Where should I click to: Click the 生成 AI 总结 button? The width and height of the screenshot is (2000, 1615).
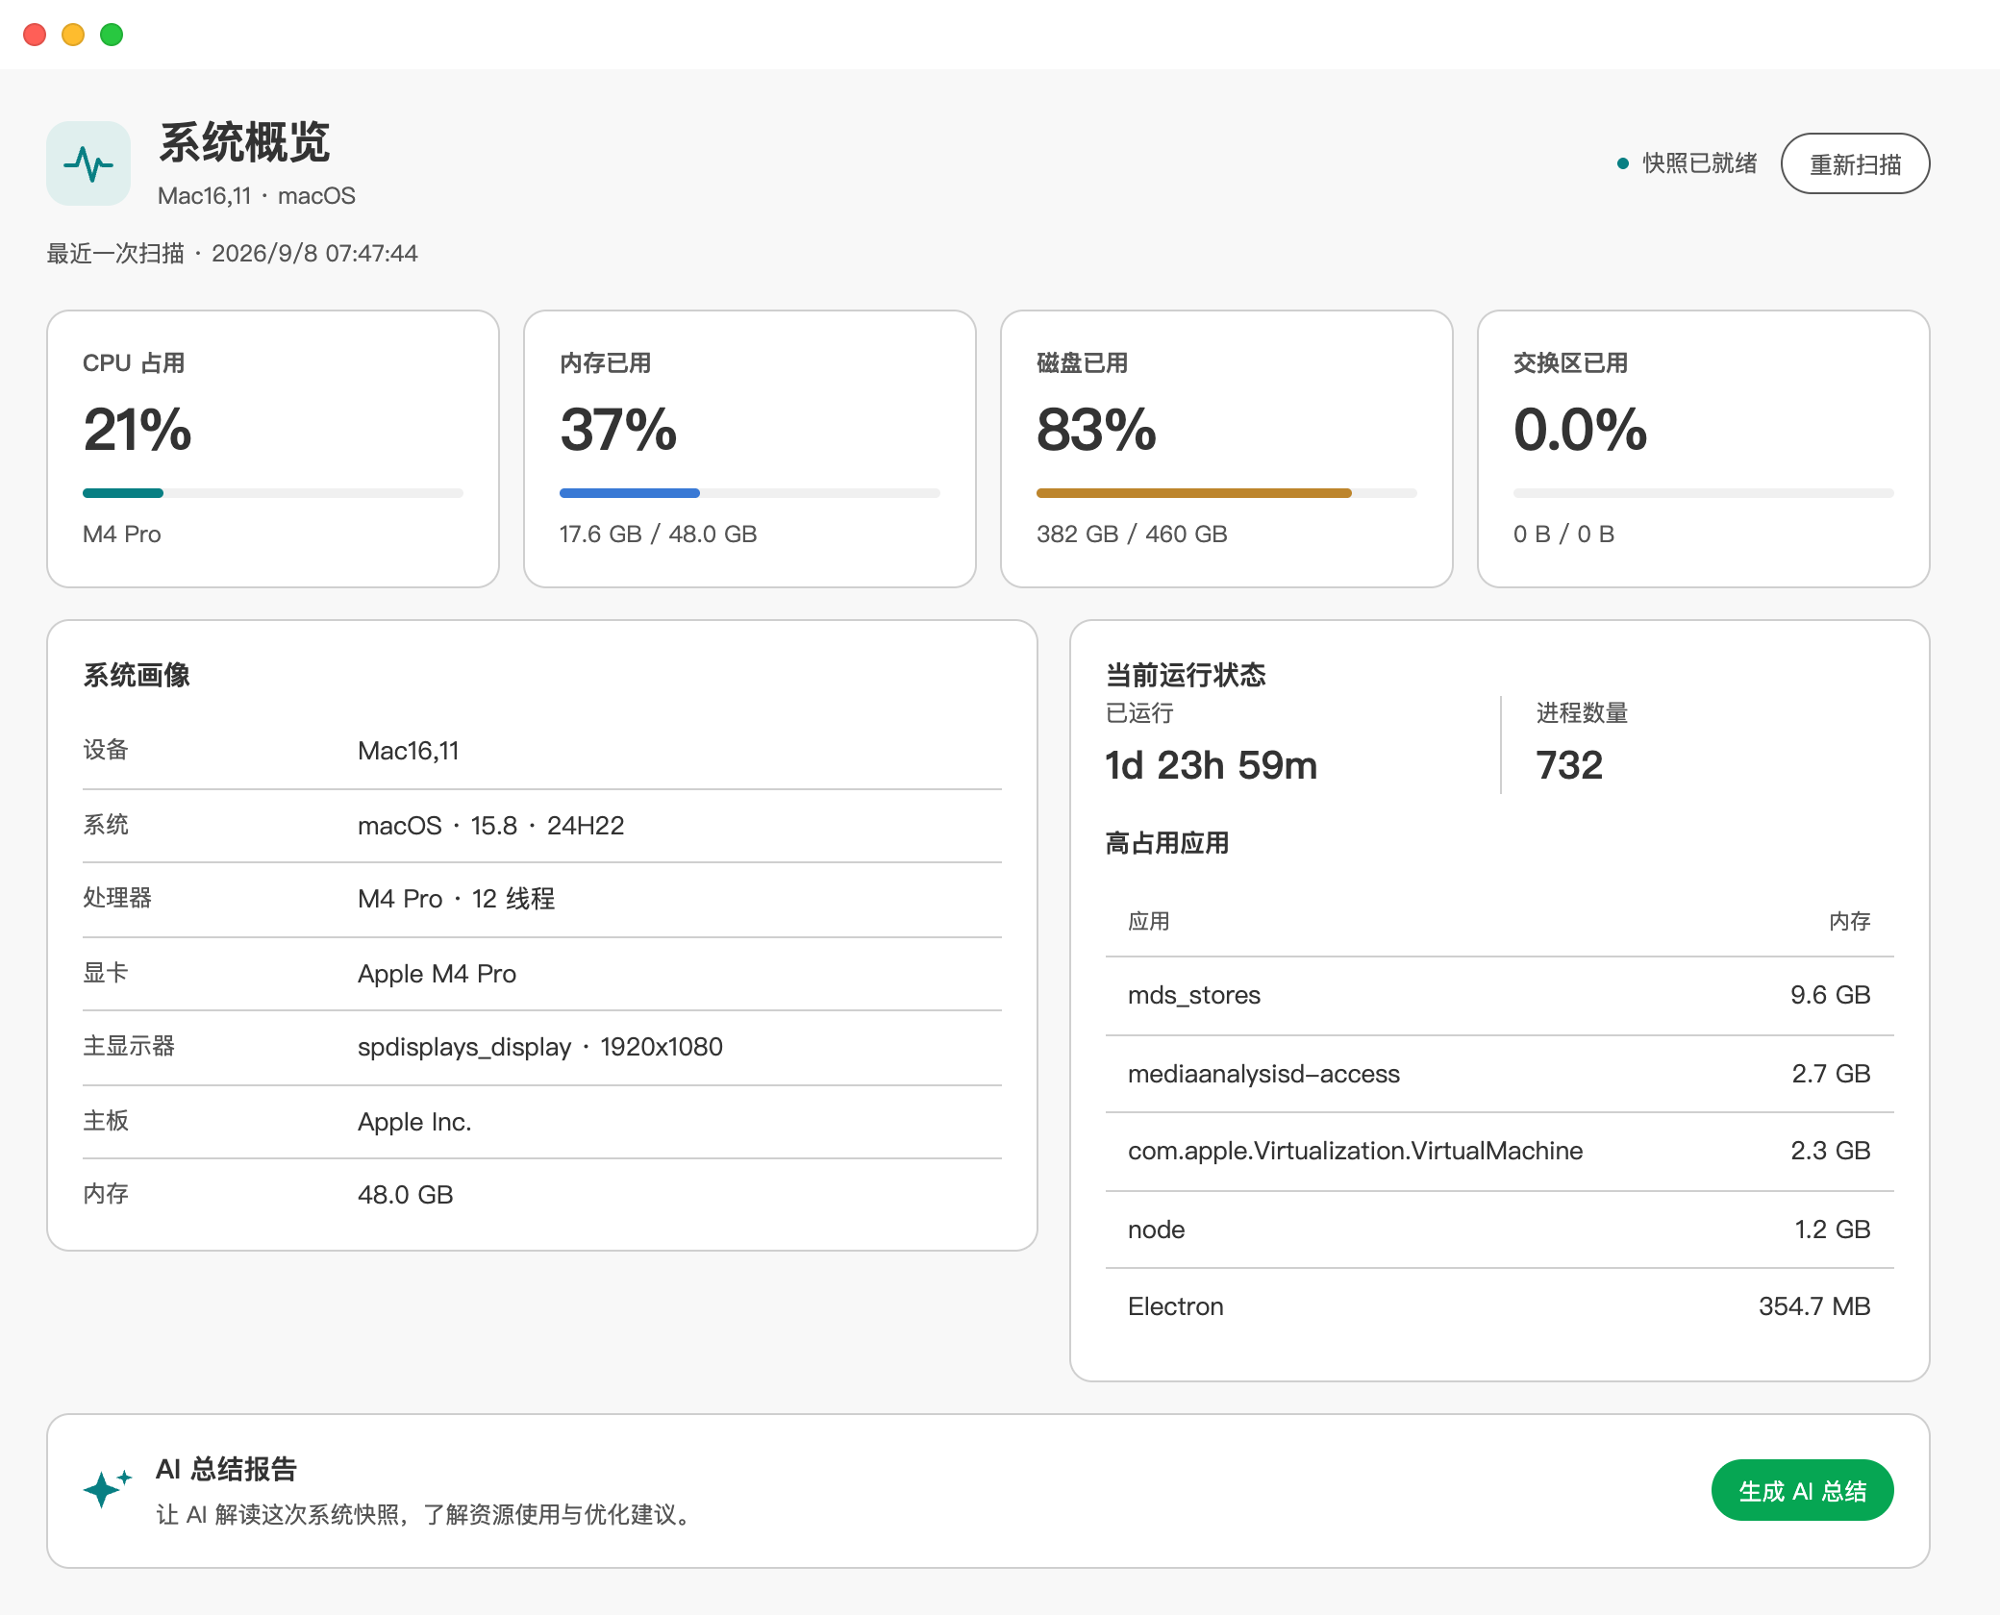[1802, 1490]
